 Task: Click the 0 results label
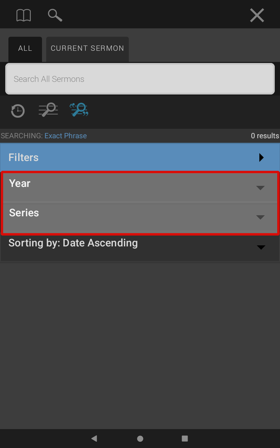coord(265,136)
